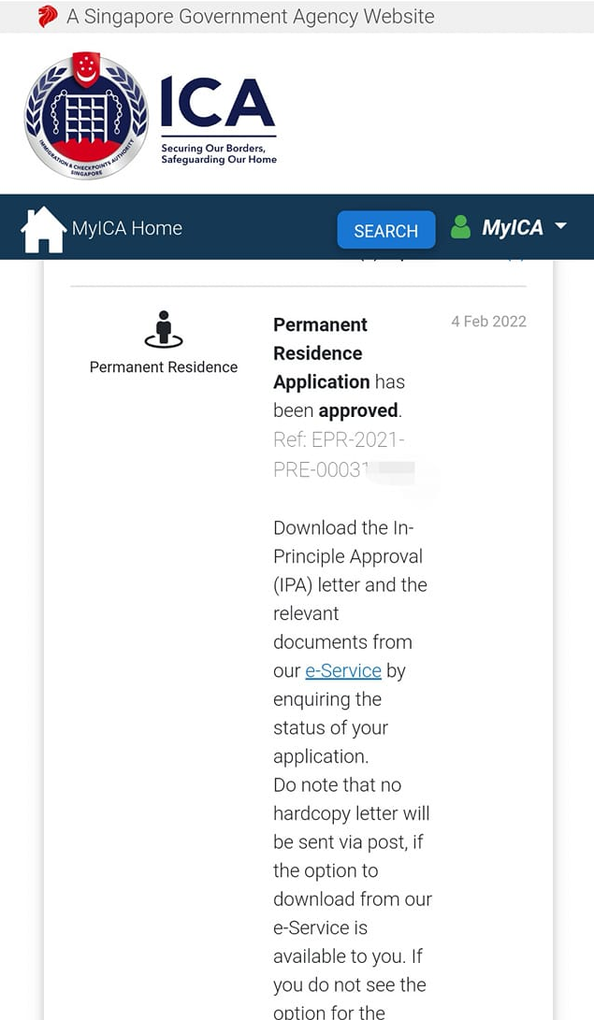Click the Permanent Residence category label
Image resolution: width=594 pixels, height=1020 pixels.
click(164, 366)
